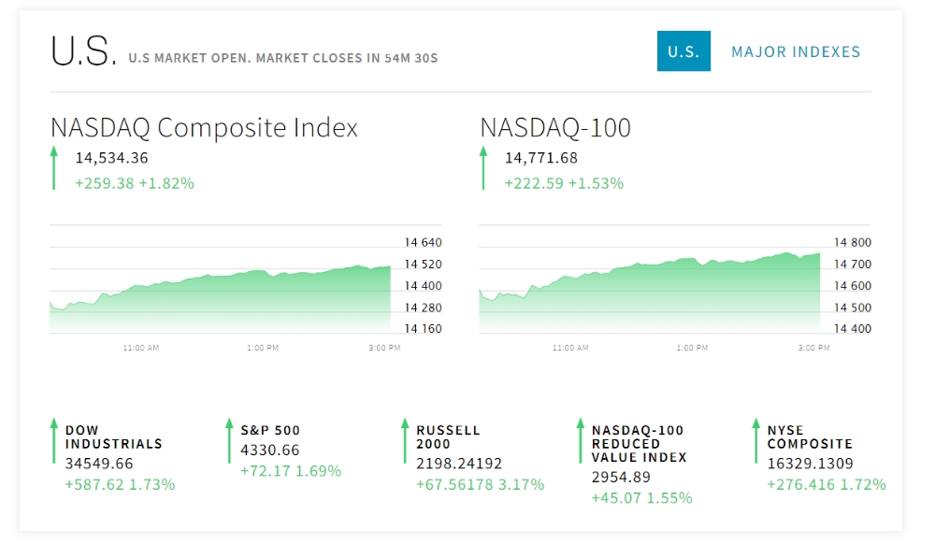Click the market closes countdown status text
This screenshot has height=558, width=935.
tap(283, 59)
